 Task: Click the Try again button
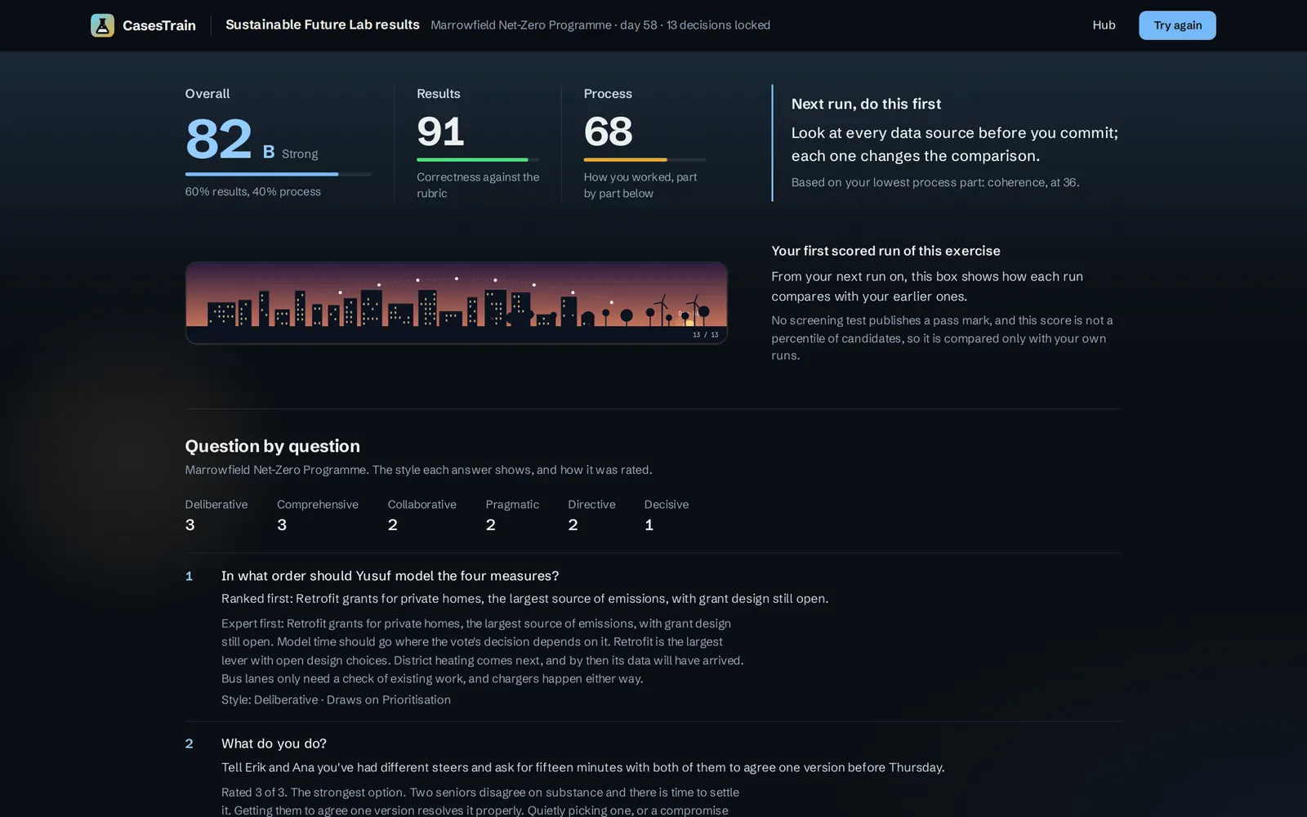click(1177, 25)
